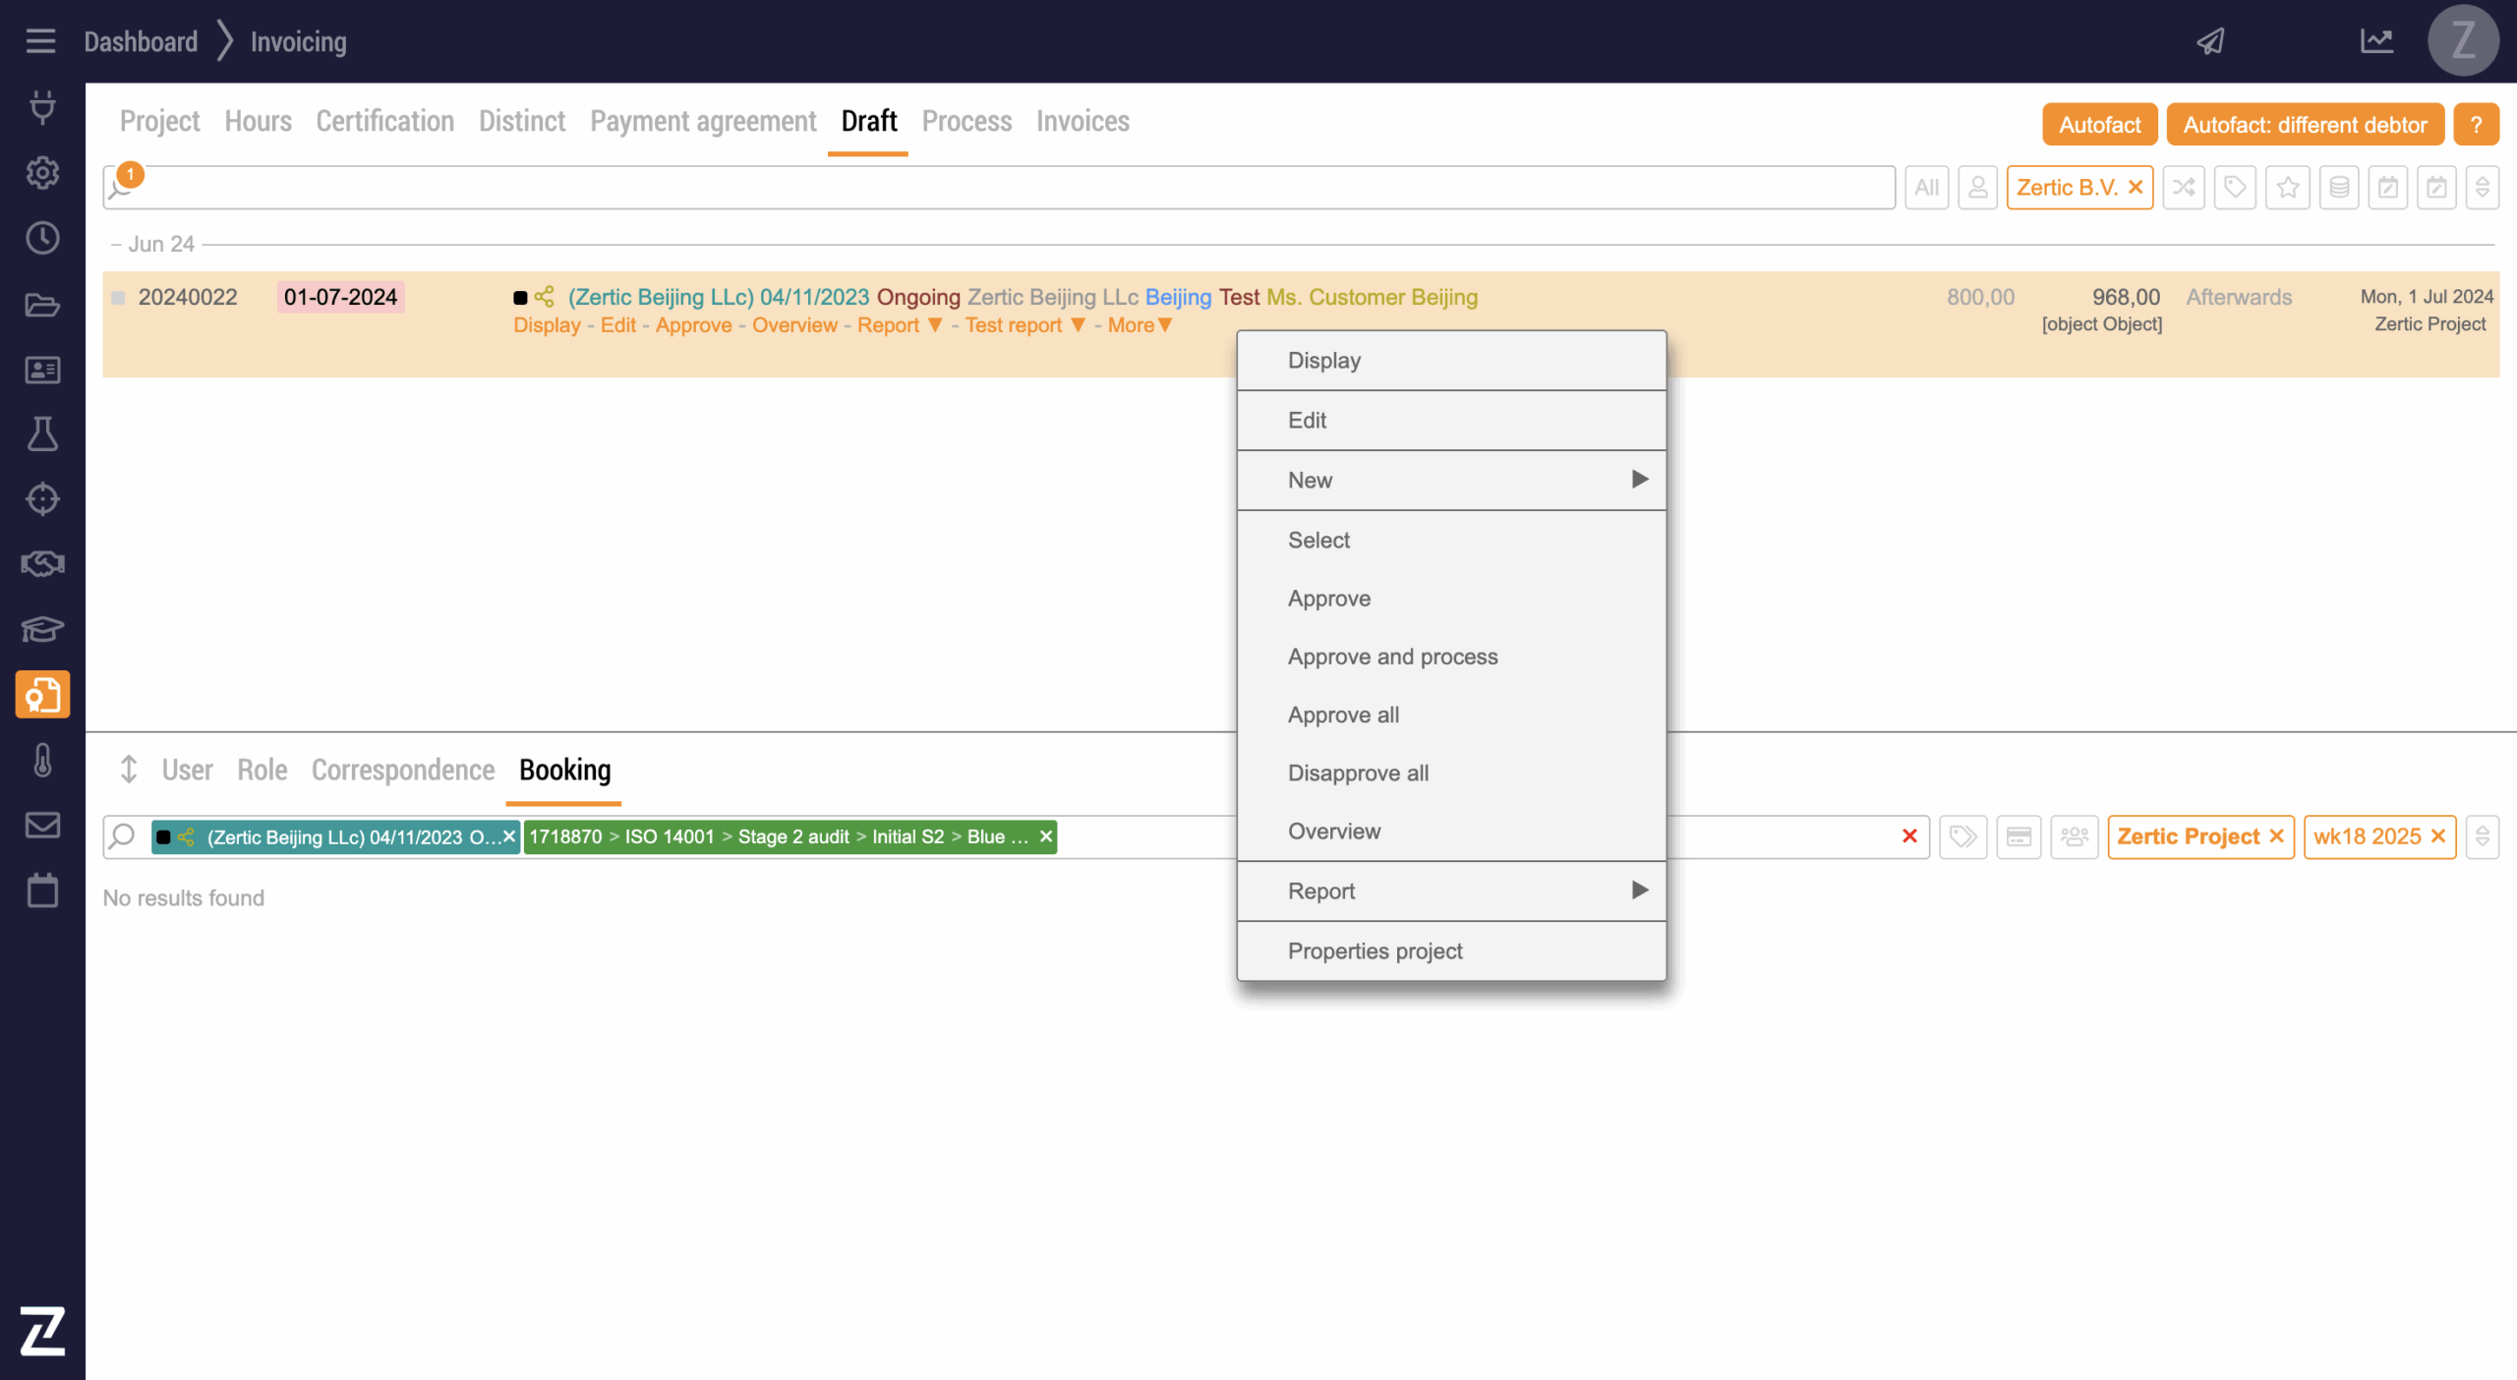Screen dimensions: 2517x1380
Task: Click the Test report link
Action: coord(1013,325)
